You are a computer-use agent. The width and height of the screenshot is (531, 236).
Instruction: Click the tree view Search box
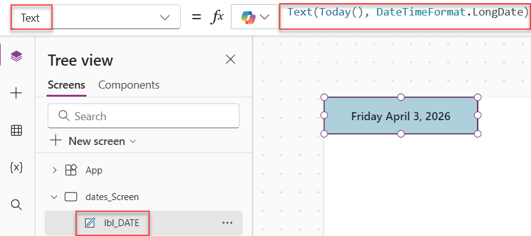(144, 116)
